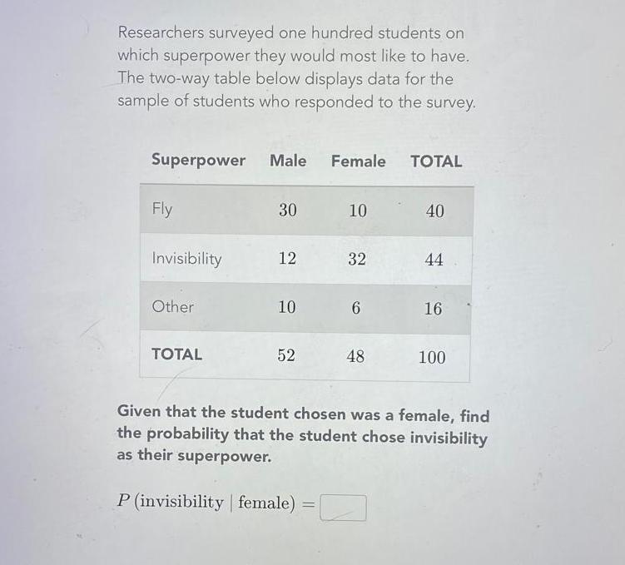Click the P(invisibility | female) expression
Image resolution: width=625 pixels, height=565 pixels.
click(x=206, y=503)
